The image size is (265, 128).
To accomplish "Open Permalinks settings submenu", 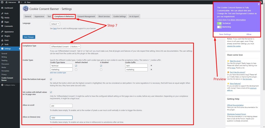I will tap(5, 71).
